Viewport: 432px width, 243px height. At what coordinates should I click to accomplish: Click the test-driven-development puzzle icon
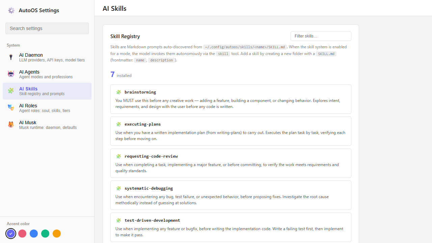[x=118, y=220]
